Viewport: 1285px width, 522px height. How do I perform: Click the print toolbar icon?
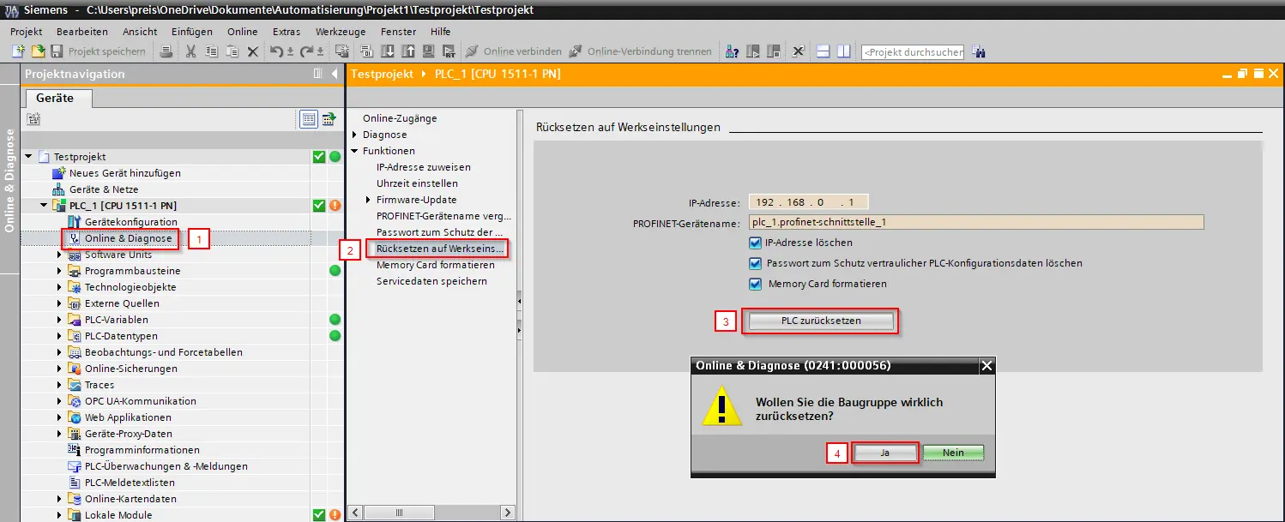point(166,51)
